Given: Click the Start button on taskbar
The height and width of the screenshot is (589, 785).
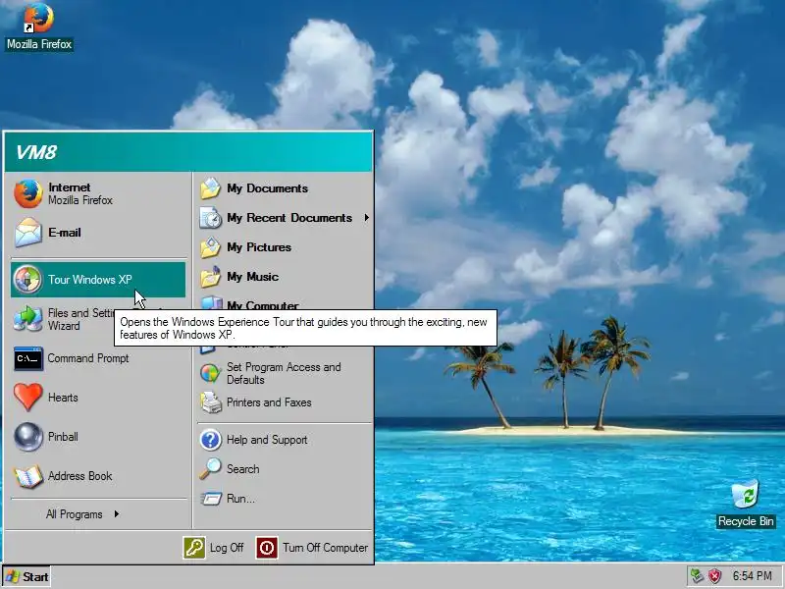Looking at the screenshot, I should [26, 576].
